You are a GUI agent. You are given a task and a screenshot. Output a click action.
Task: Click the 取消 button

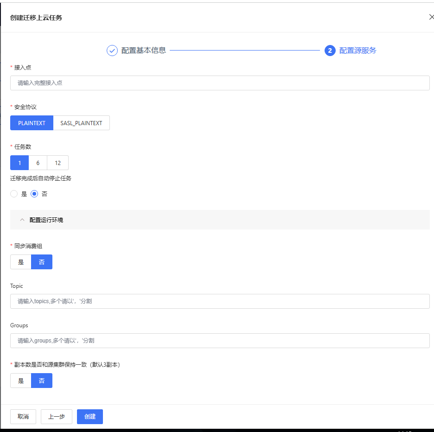(x=23, y=417)
